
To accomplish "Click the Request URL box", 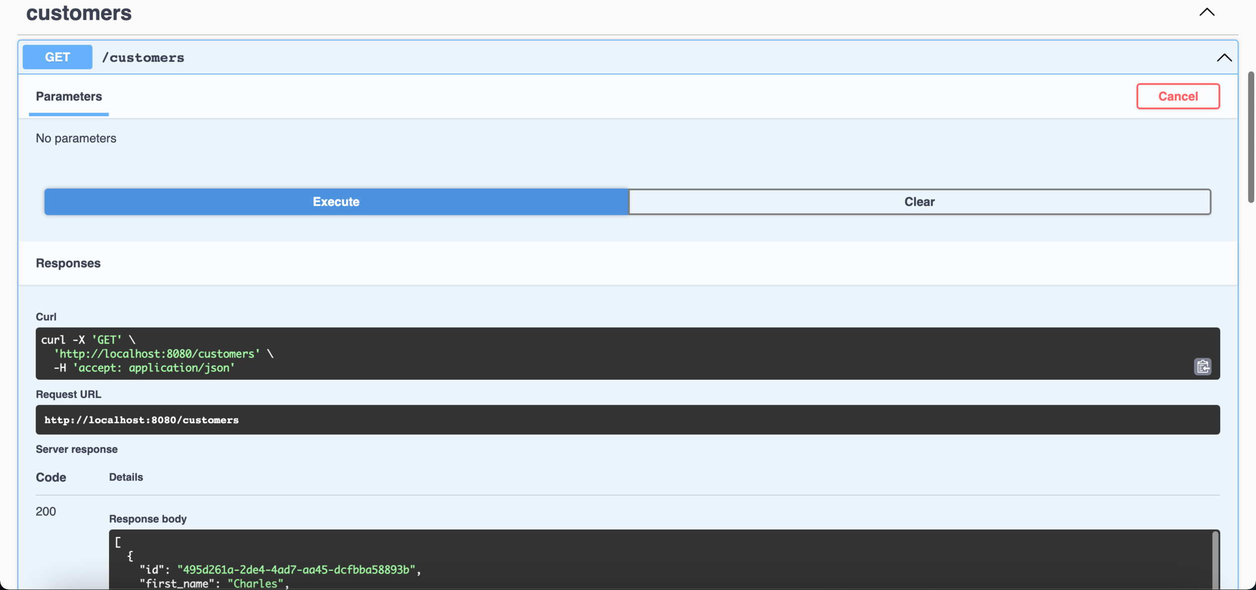I will pyautogui.click(x=627, y=420).
